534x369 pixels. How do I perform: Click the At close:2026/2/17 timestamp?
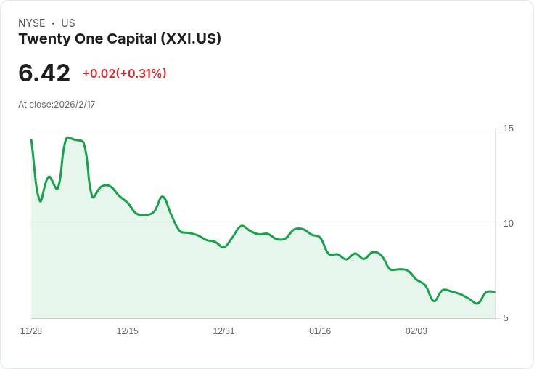coord(57,104)
